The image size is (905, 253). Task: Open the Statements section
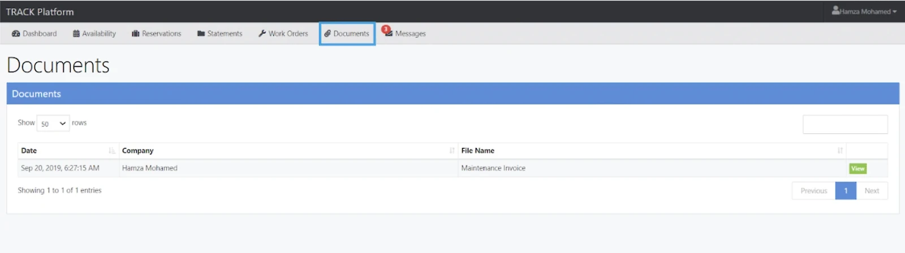point(220,33)
